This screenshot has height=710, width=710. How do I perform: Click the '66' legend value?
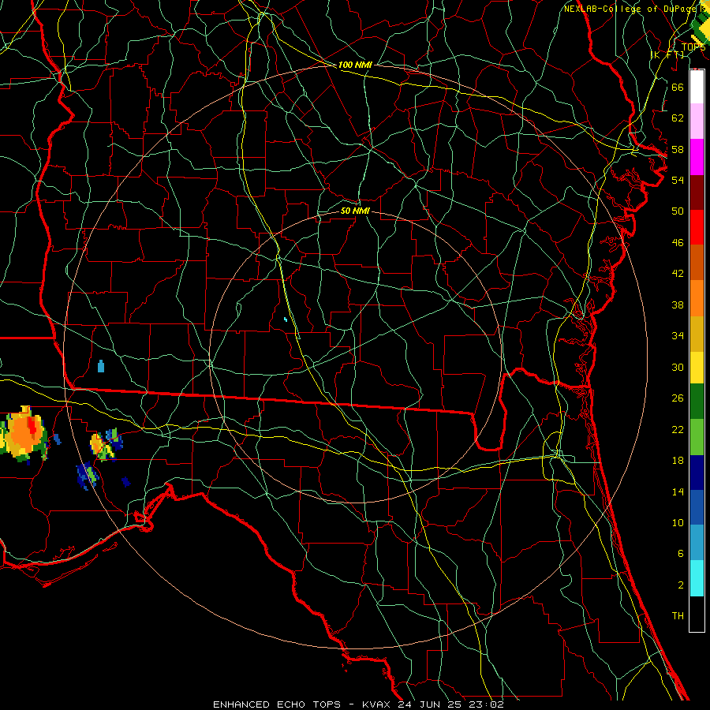[x=678, y=87]
